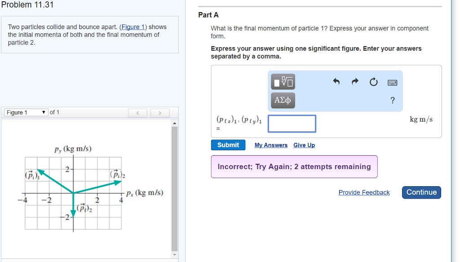The image size is (460, 262).
Task: Open the math template symbol palette
Action: [282, 82]
